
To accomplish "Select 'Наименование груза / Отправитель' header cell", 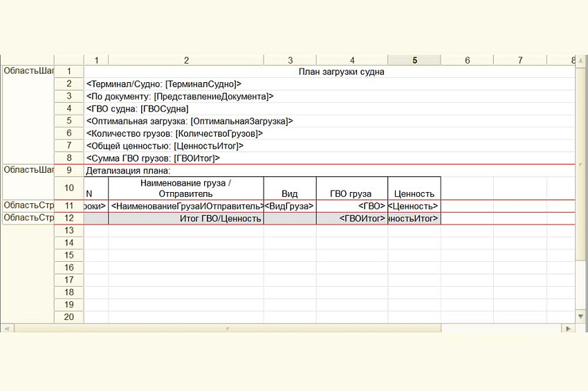I will coord(185,188).
